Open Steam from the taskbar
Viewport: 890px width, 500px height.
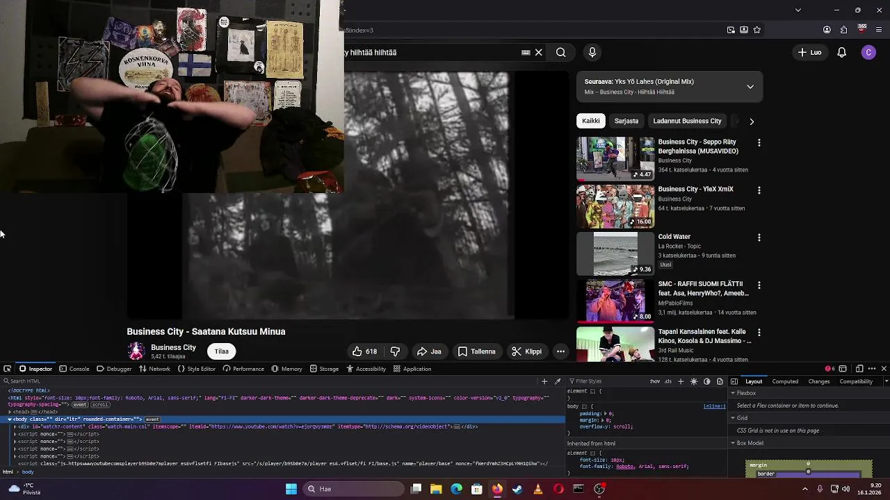tap(517, 489)
